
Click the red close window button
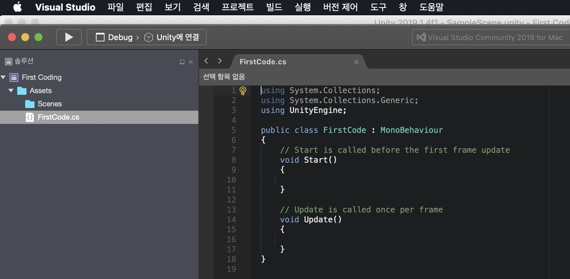[12, 37]
